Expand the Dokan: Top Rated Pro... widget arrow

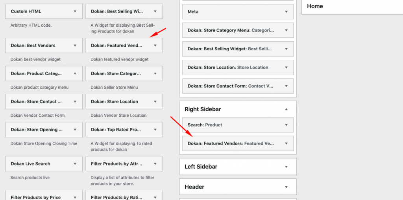tap(155, 129)
